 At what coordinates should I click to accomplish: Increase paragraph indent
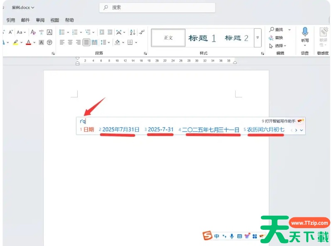click(110, 32)
